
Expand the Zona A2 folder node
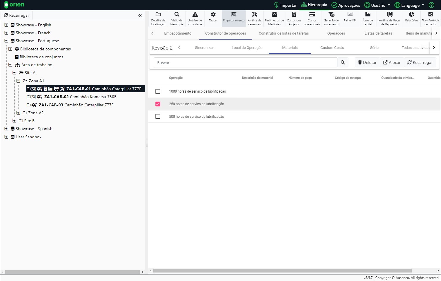[x=18, y=113]
